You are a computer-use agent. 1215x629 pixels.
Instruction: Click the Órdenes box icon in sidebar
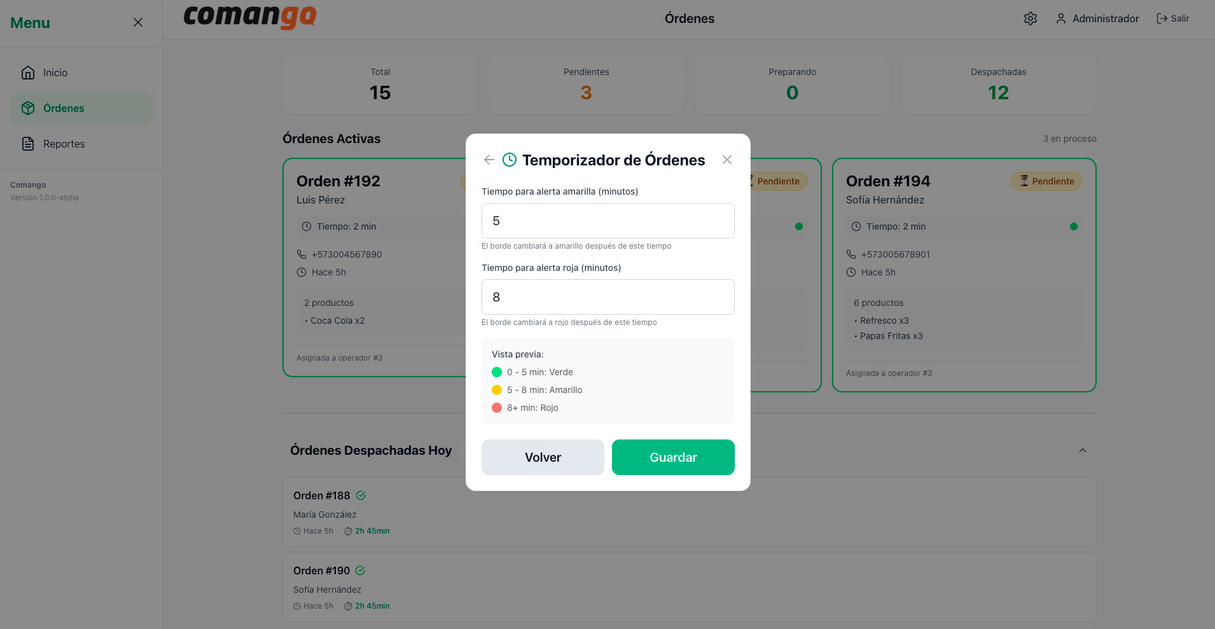(28, 108)
